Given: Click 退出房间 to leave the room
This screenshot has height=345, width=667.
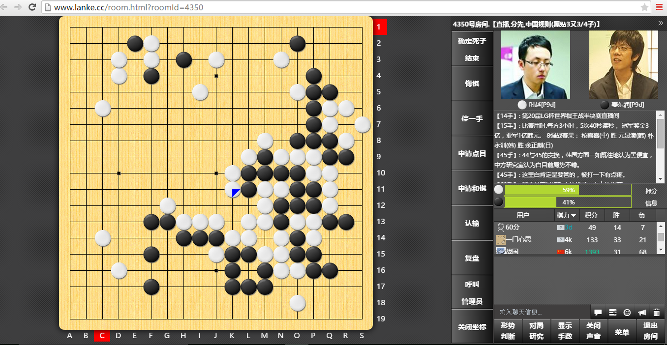Looking at the screenshot, I should 651,331.
